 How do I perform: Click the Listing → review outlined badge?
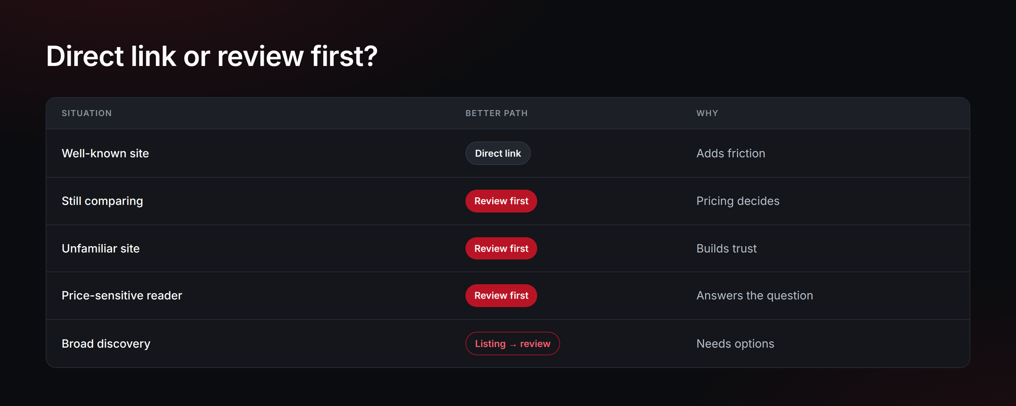tap(513, 344)
